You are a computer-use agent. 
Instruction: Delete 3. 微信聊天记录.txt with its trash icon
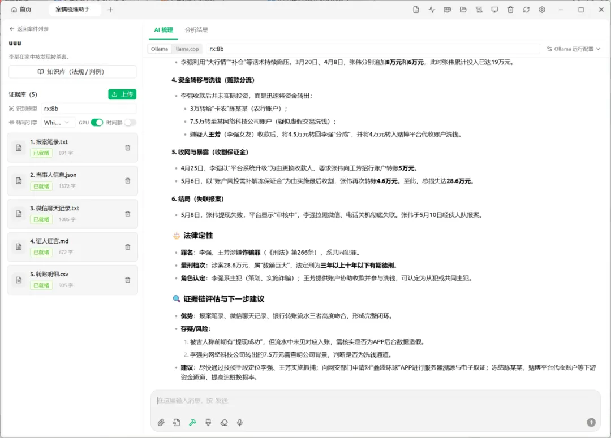point(127,214)
